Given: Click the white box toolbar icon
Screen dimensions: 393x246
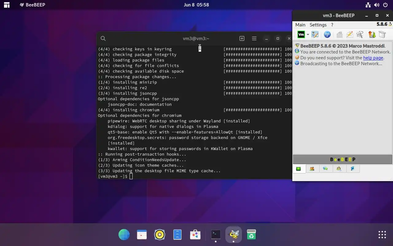Looking at the screenshot, I should [x=382, y=34].
